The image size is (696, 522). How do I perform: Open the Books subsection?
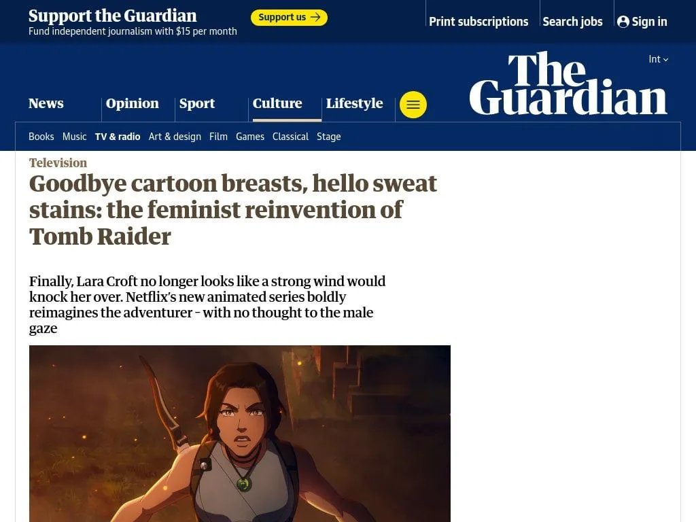click(x=41, y=137)
